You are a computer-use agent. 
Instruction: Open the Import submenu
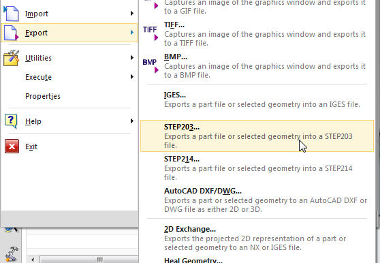[x=69, y=14]
